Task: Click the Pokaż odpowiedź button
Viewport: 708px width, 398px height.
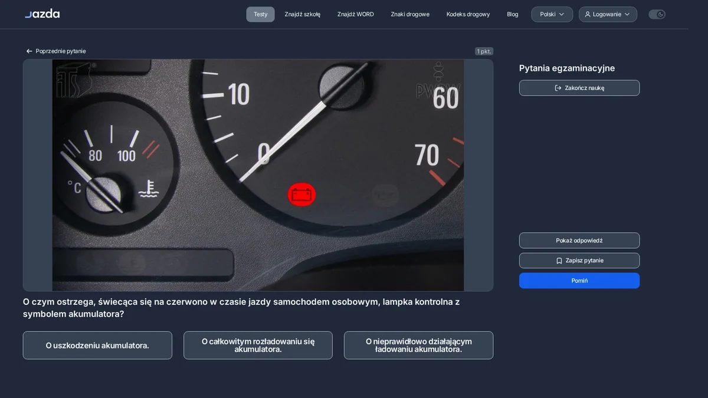Action: (579, 241)
